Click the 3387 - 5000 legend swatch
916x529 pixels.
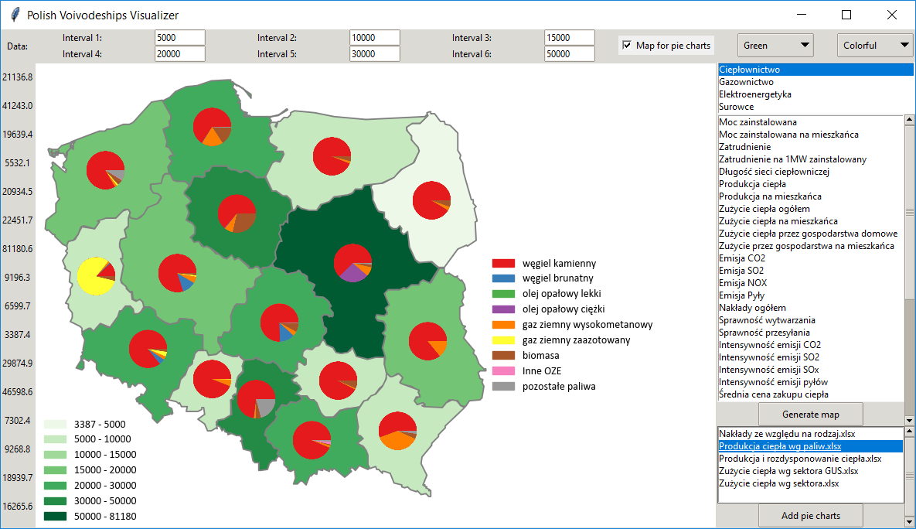[x=55, y=424]
